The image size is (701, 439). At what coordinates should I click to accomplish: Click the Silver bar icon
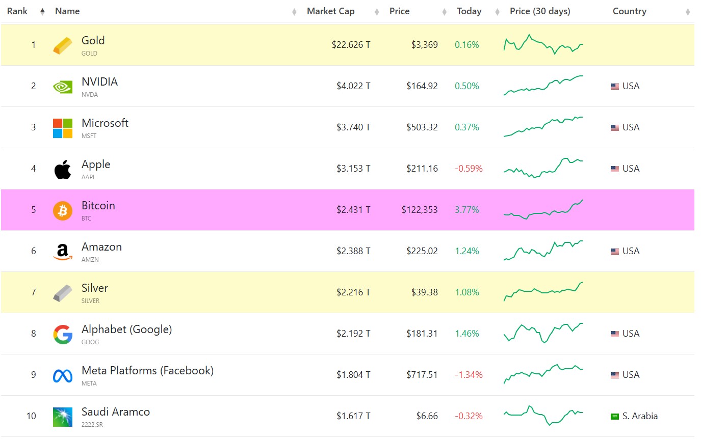click(x=63, y=293)
